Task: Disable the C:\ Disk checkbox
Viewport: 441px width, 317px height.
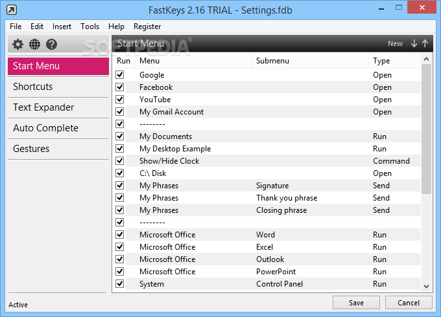Action: tap(120, 173)
